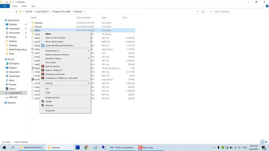Open the notification center icon

coord(264,147)
